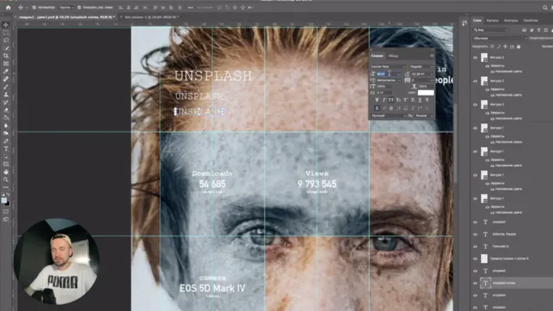Viewport: 553px width, 311px height.
Task: Hide the Прямоугольник 2 копия 8 layer
Action: coord(475,259)
